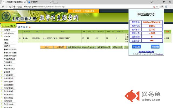
Task: Collapse the 一专选课 tree node
Action: [x=2, y=36]
